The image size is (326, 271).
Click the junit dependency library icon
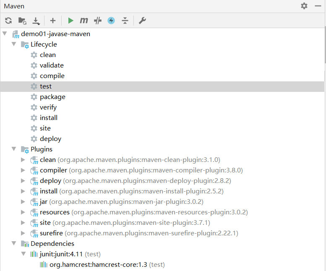tap(34, 254)
